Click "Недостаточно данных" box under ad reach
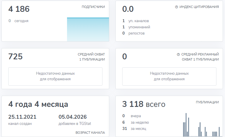 (x=169, y=76)
